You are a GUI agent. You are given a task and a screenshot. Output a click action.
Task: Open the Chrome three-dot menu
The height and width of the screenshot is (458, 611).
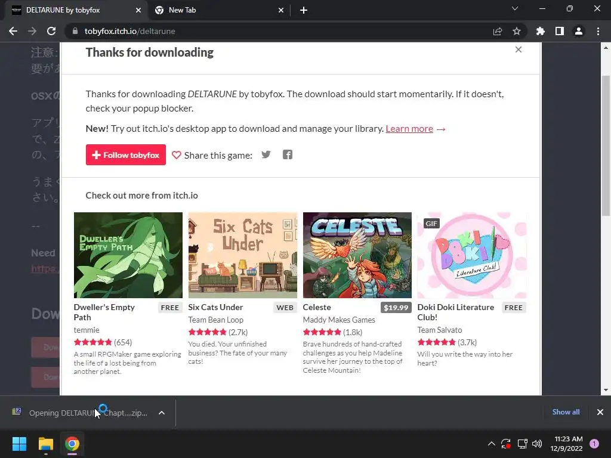pyautogui.click(x=598, y=31)
